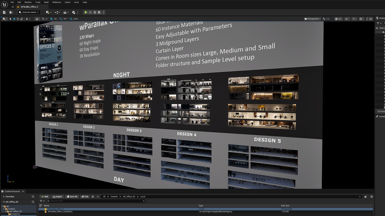Click the Fab button
Screen dimensions: 385x216
tap(85, 196)
